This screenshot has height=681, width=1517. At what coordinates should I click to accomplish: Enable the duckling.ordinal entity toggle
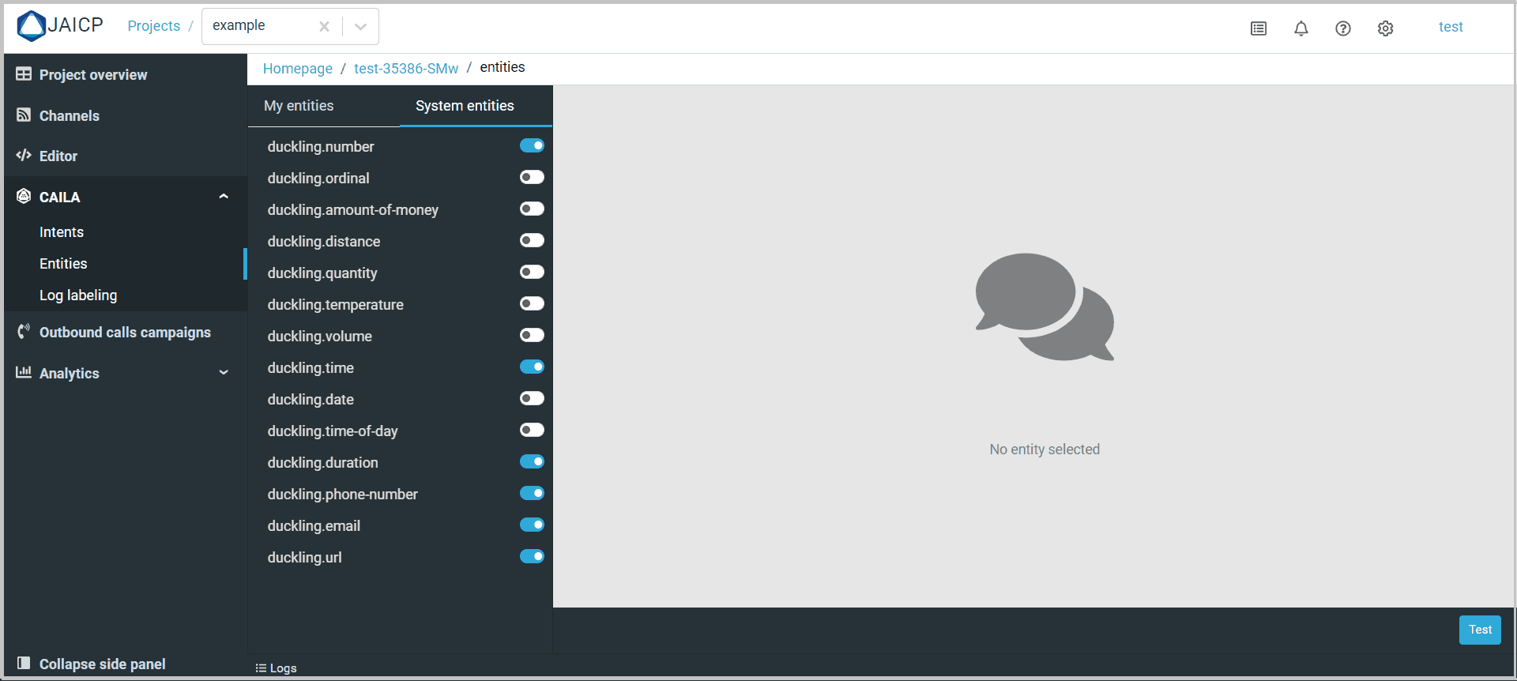tap(532, 178)
